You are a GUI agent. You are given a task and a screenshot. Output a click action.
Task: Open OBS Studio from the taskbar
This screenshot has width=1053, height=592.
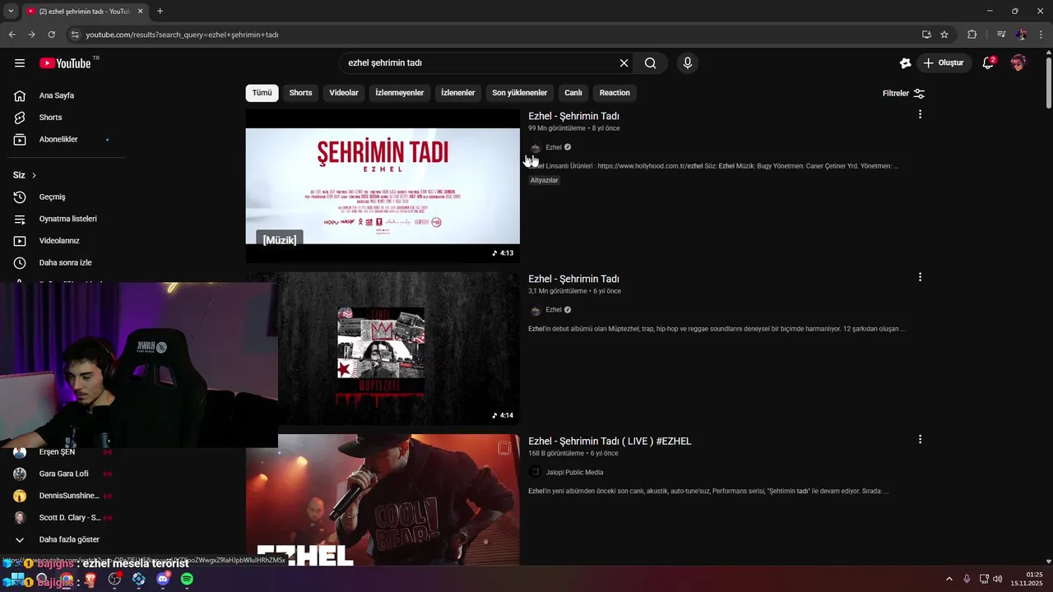(x=114, y=579)
